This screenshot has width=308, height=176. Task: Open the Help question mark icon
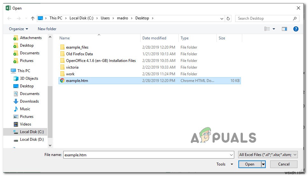[296, 29]
